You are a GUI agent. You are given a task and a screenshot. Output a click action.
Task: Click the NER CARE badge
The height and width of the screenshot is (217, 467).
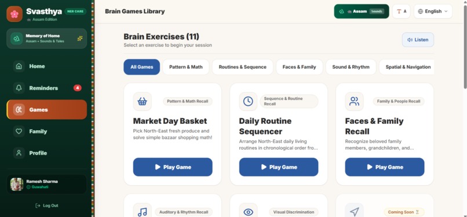[75, 12]
